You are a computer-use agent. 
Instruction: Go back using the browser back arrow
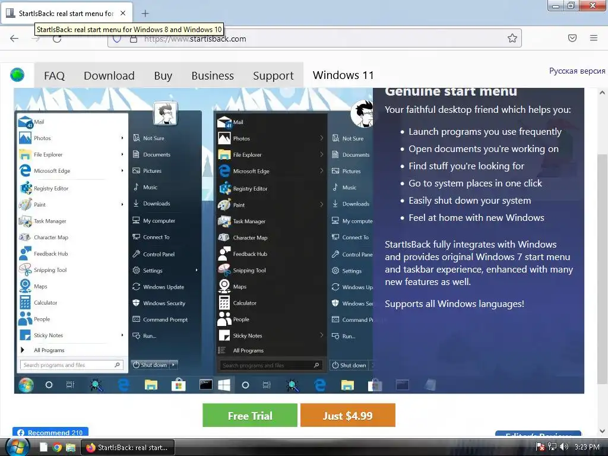(14, 38)
